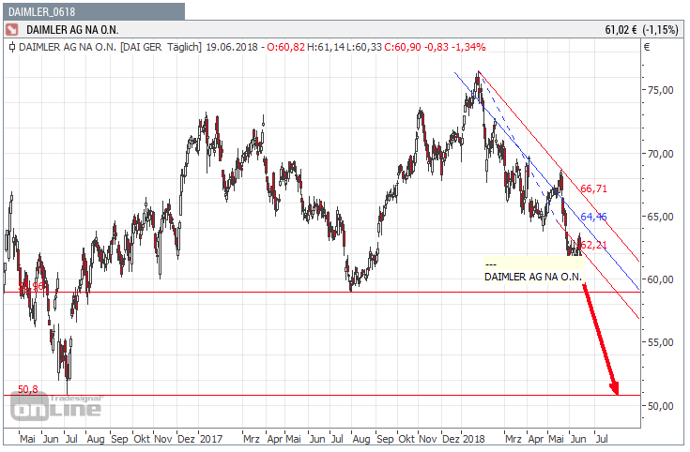Click the € currency symbol atop the price axis

(647, 47)
